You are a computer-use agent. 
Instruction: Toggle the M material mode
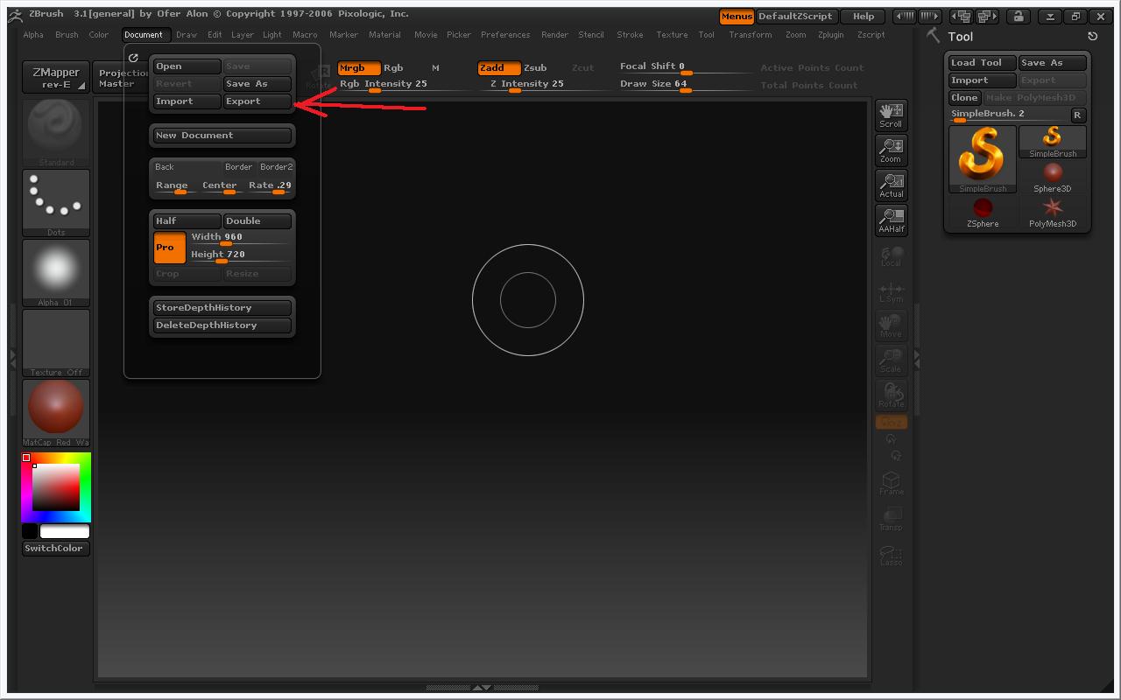point(435,67)
